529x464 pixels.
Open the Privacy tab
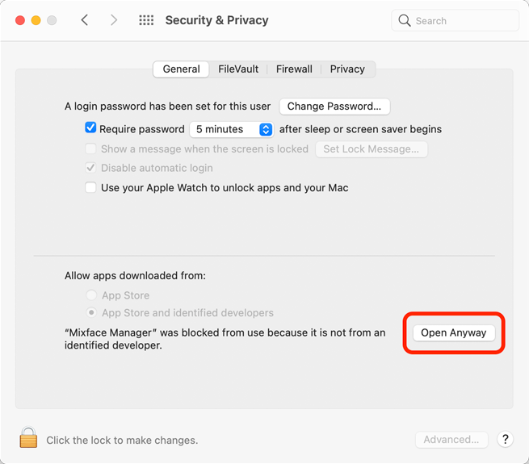pos(347,69)
